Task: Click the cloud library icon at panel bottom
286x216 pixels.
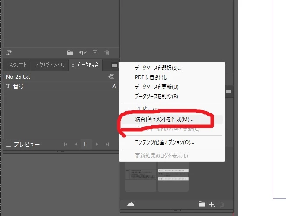Action: click(131, 204)
